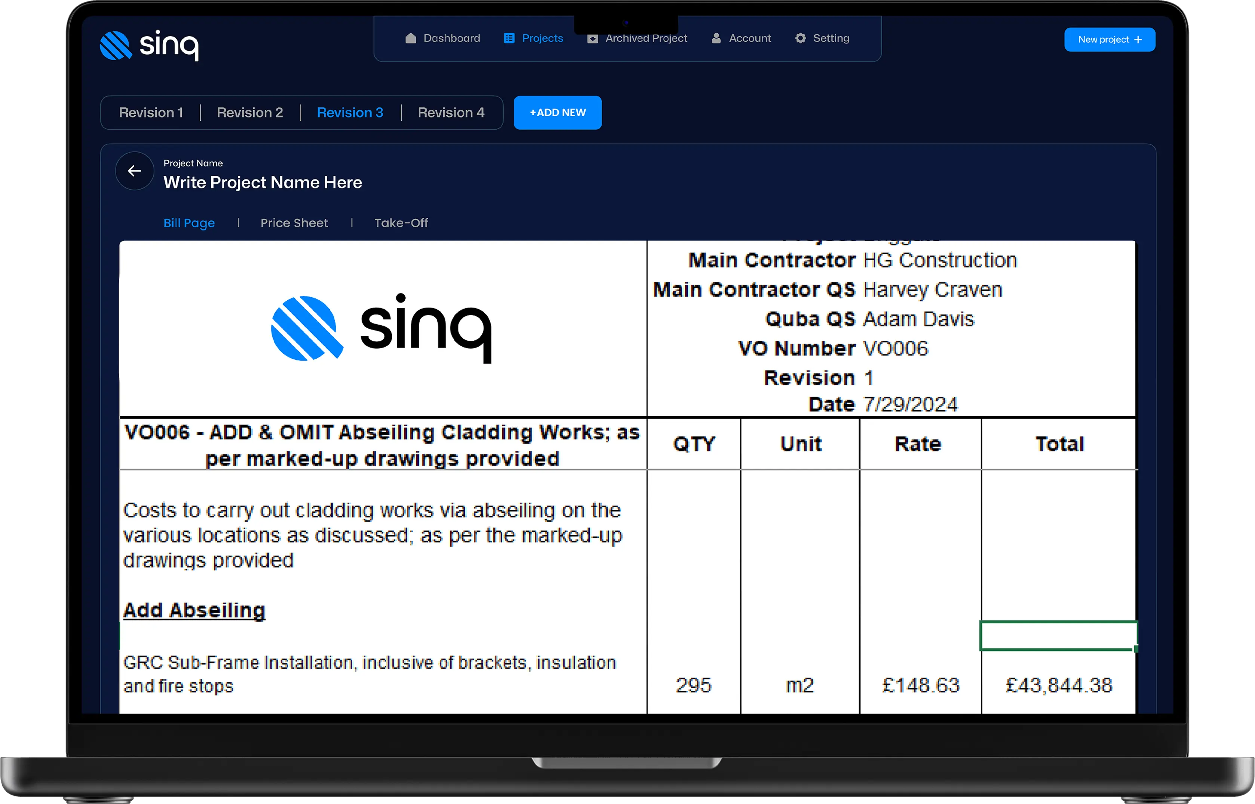Click the Projects list icon

click(509, 38)
